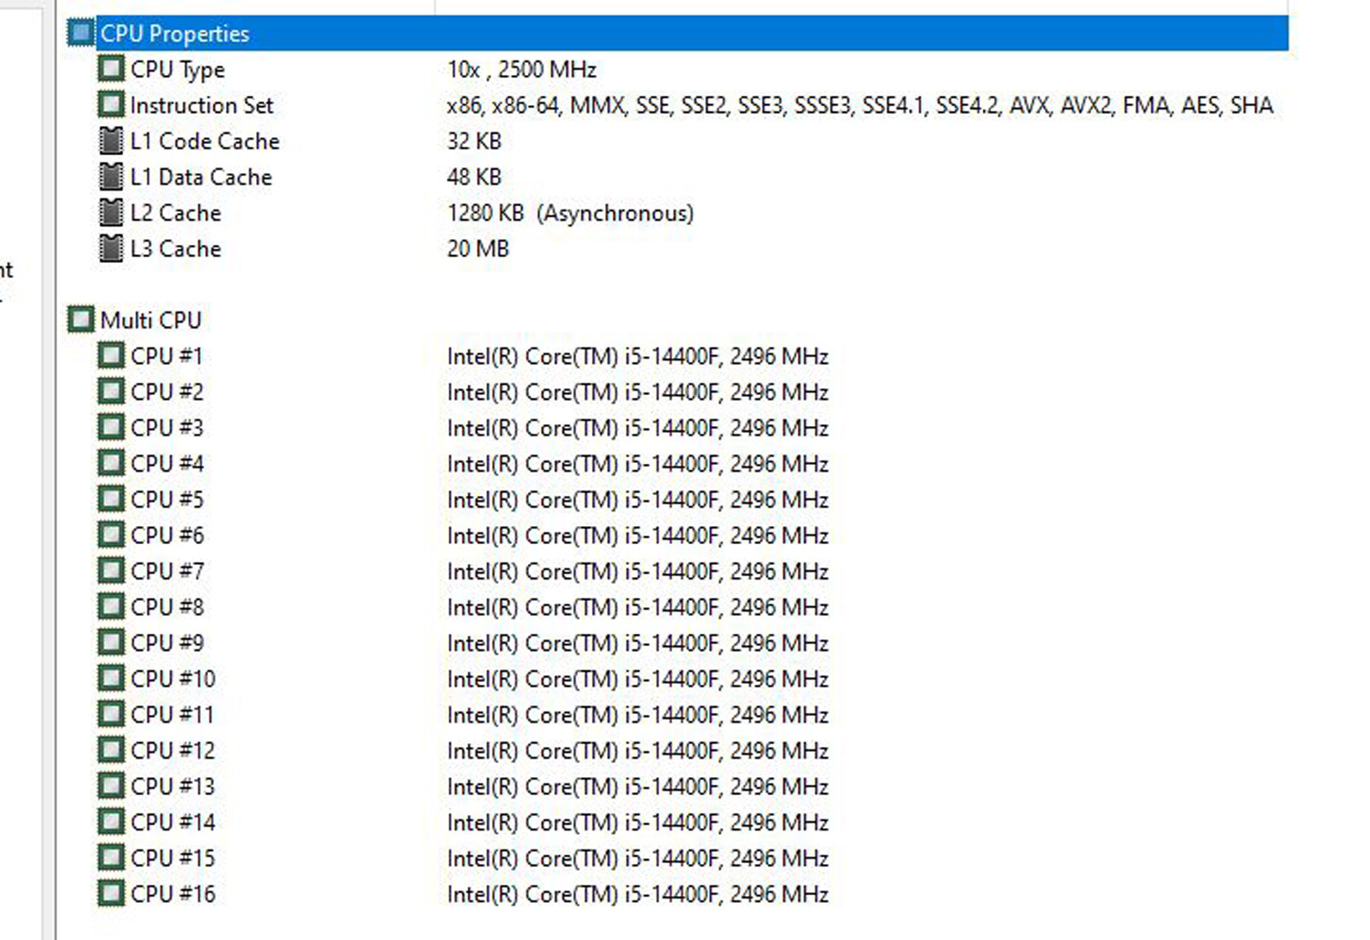Click the Multi CPU section icon
Screen dimensions: 1370x940
click(x=81, y=320)
